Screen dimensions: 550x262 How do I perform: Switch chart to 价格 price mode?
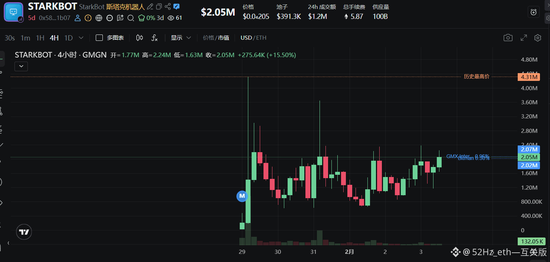pos(208,38)
